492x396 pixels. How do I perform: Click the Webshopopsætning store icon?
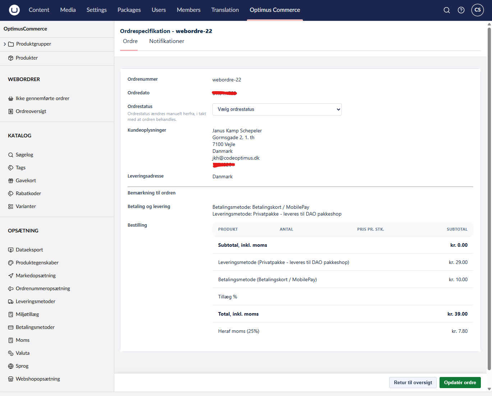(11, 379)
